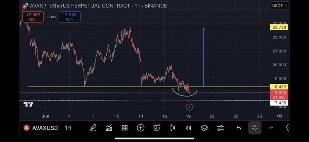Open the indicators chart icon
This screenshot has width=309, height=142.
pyautogui.click(x=109, y=128)
